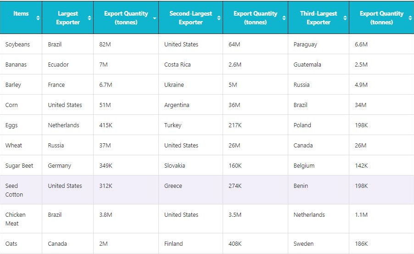414x254 pixels.
Task: Click the sort arrows in the Items header
Action: [x=38, y=18]
